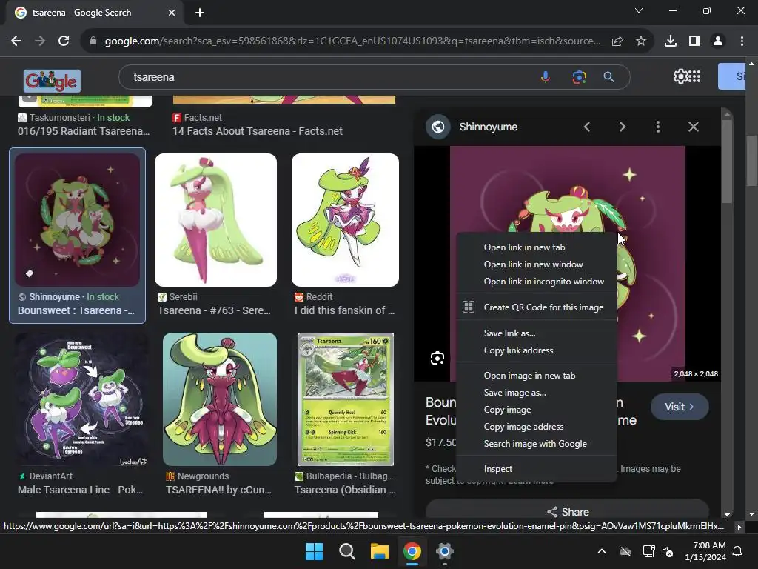Open Chrome profile icon
The width and height of the screenshot is (758, 569).
(x=718, y=41)
